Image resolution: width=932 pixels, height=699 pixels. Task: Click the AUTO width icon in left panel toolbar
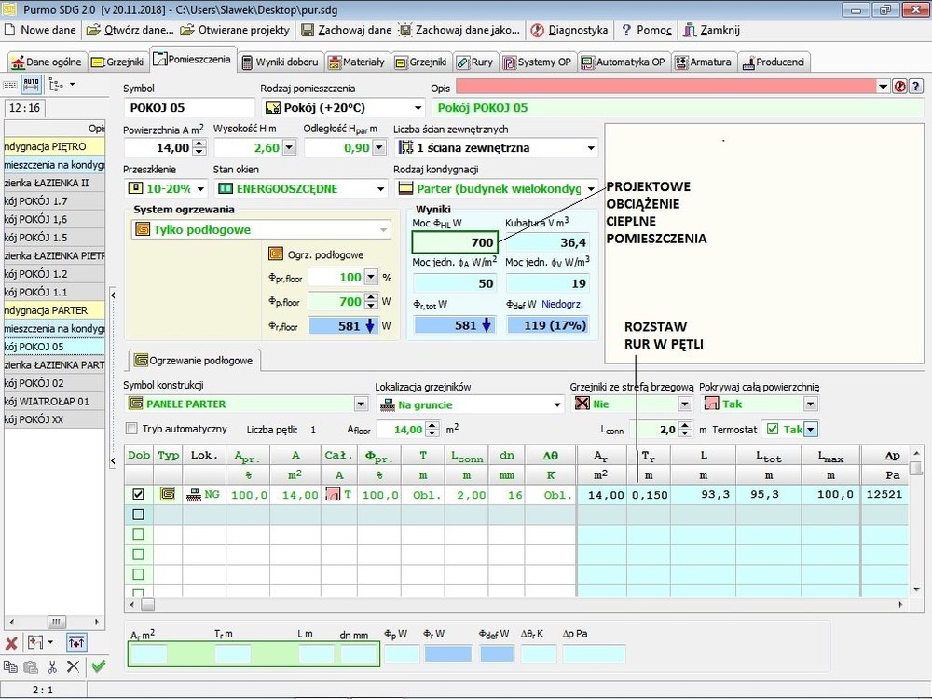[x=32, y=85]
